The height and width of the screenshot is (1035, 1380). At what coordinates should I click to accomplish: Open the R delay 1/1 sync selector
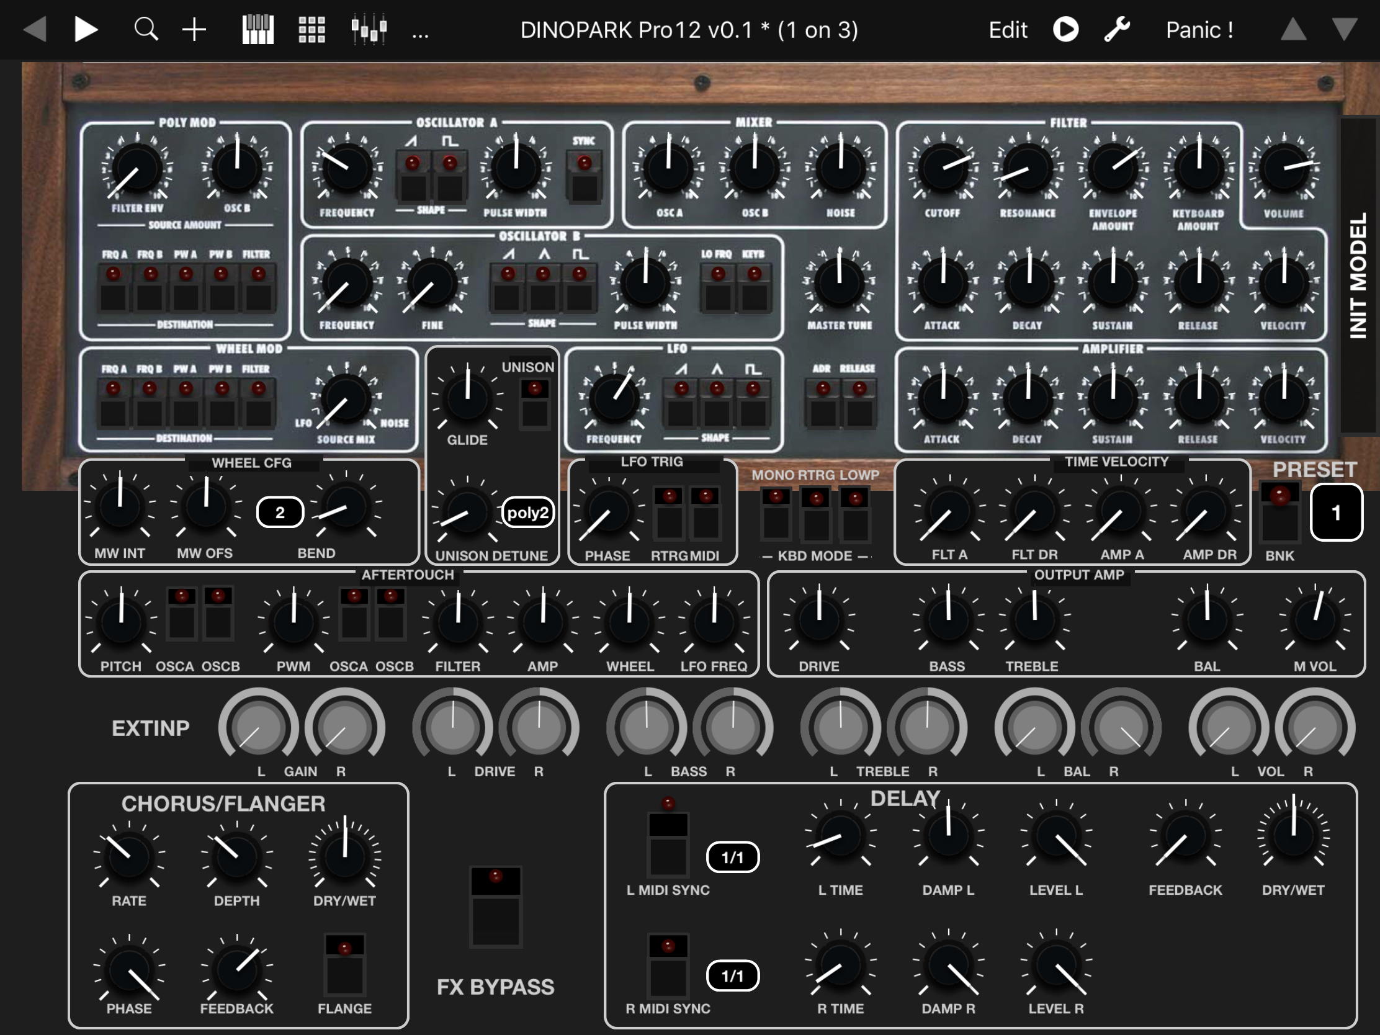(732, 975)
